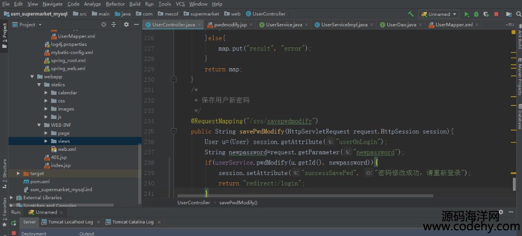Open the Project panel settings gear
The height and width of the screenshot is (236, 522).
126,25
